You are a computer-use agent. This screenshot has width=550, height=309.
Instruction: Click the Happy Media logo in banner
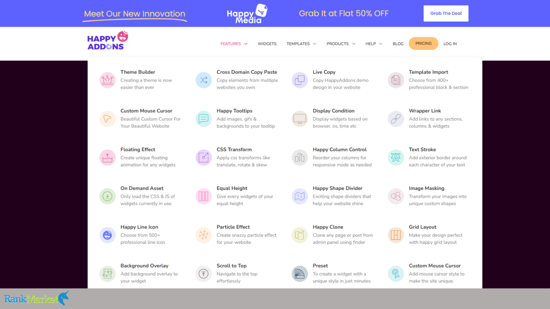tap(247, 14)
